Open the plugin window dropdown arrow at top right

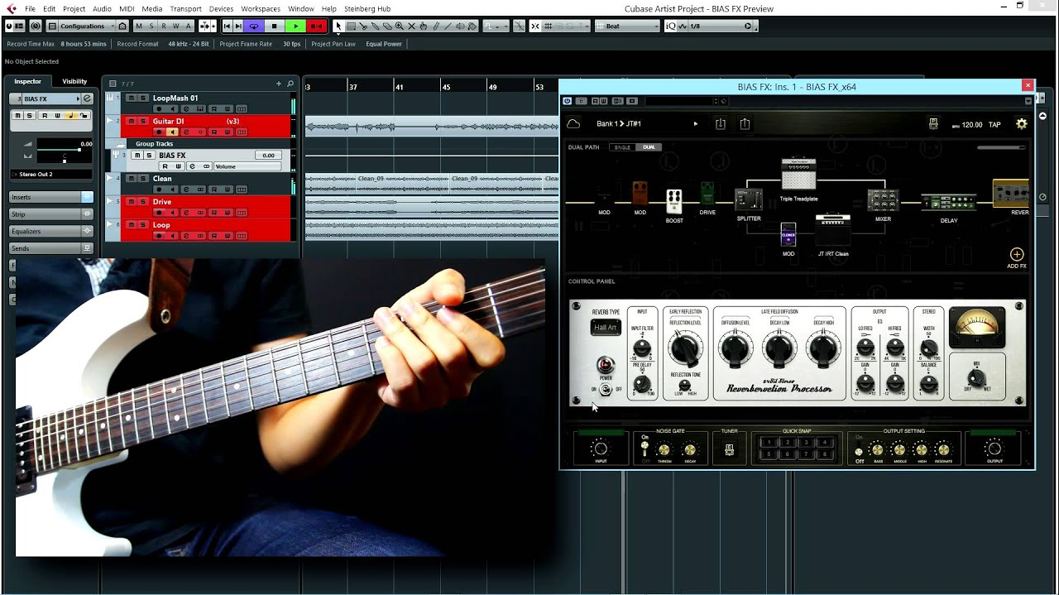pyautogui.click(x=1028, y=101)
